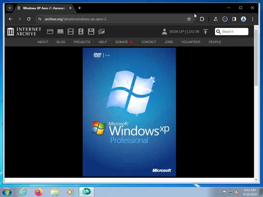Select the active browser taskbar button
Viewport: 263px width, 197px height.
coord(87,192)
